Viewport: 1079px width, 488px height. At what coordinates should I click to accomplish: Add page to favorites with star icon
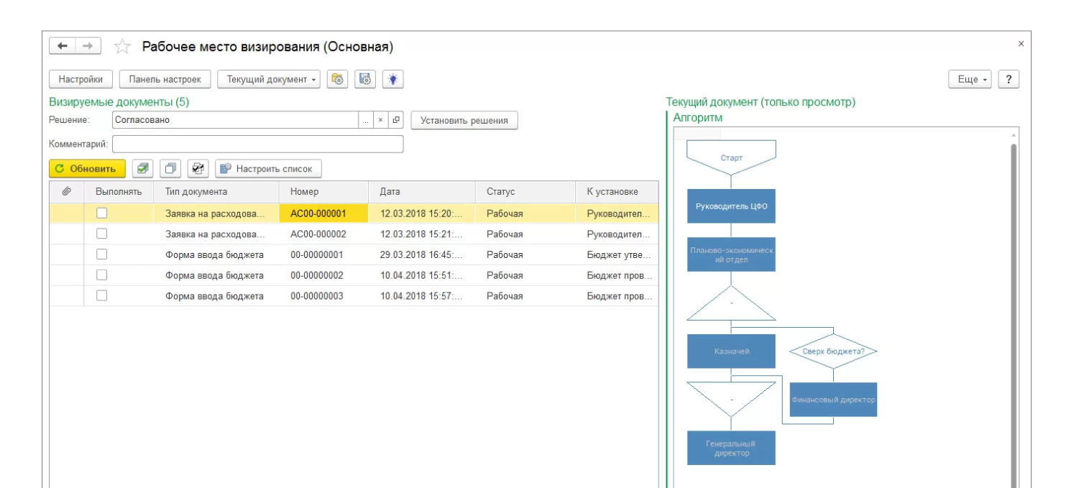(x=122, y=47)
